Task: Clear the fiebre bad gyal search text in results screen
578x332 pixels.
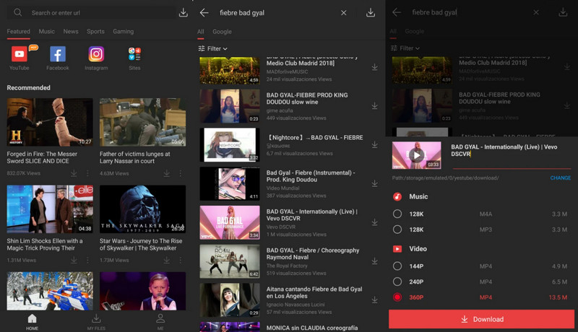Action: (344, 12)
